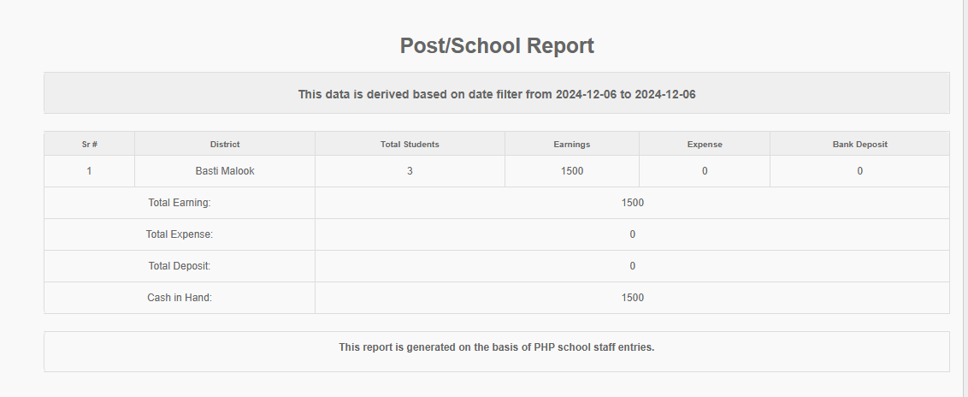Viewport: 968px width, 397px height.
Task: Select the Earnings column header
Action: 572,145
